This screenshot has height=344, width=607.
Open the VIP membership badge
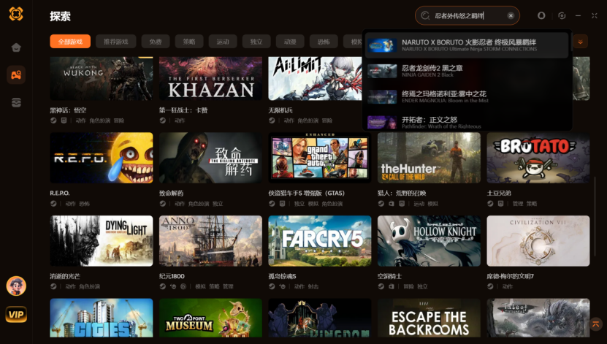click(16, 315)
